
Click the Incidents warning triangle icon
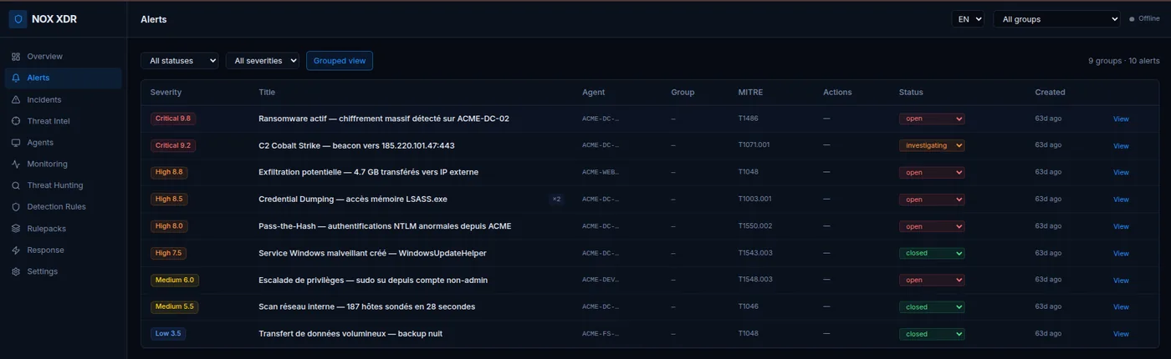click(x=16, y=99)
